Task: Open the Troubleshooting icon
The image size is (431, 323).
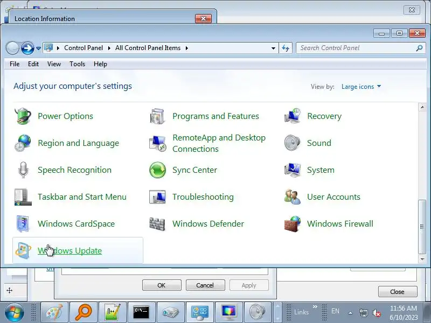Action: click(x=157, y=197)
